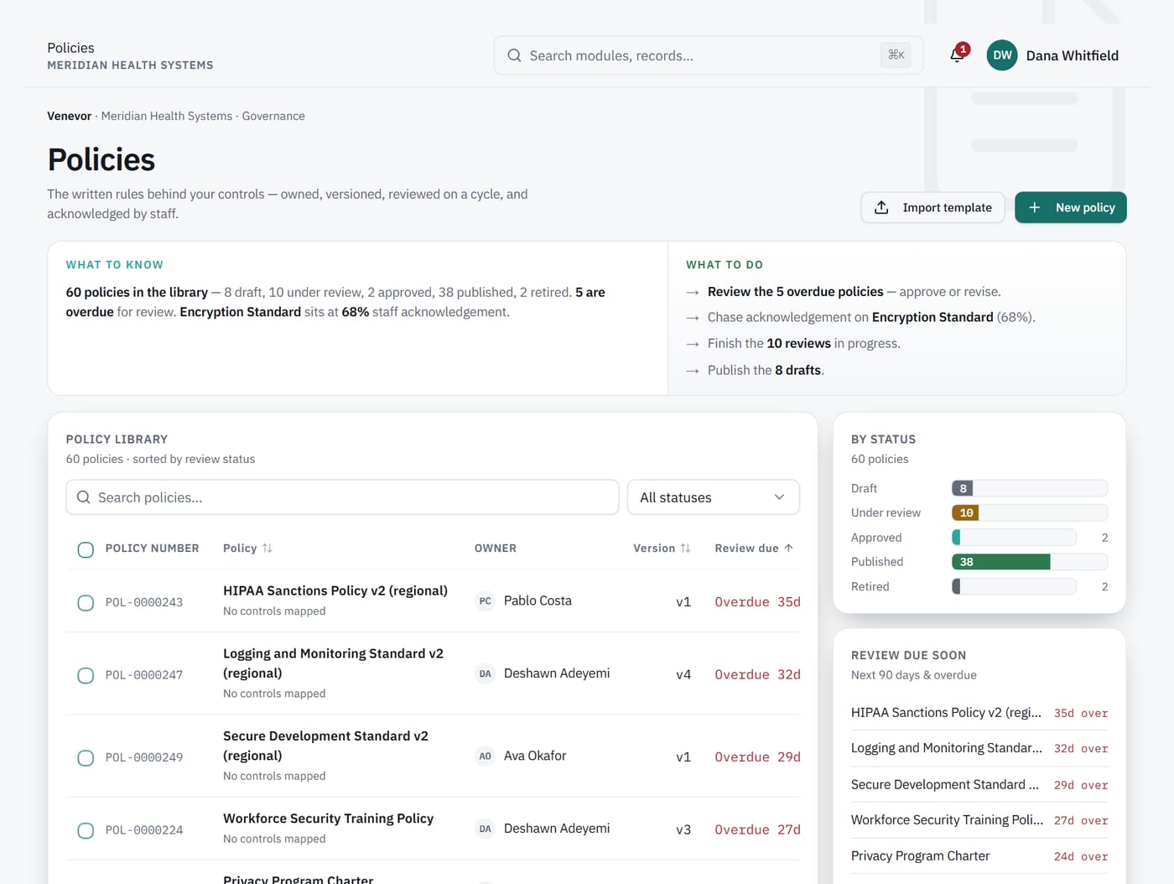Click arrow beside Review the 5 overdue policies

[x=693, y=293]
